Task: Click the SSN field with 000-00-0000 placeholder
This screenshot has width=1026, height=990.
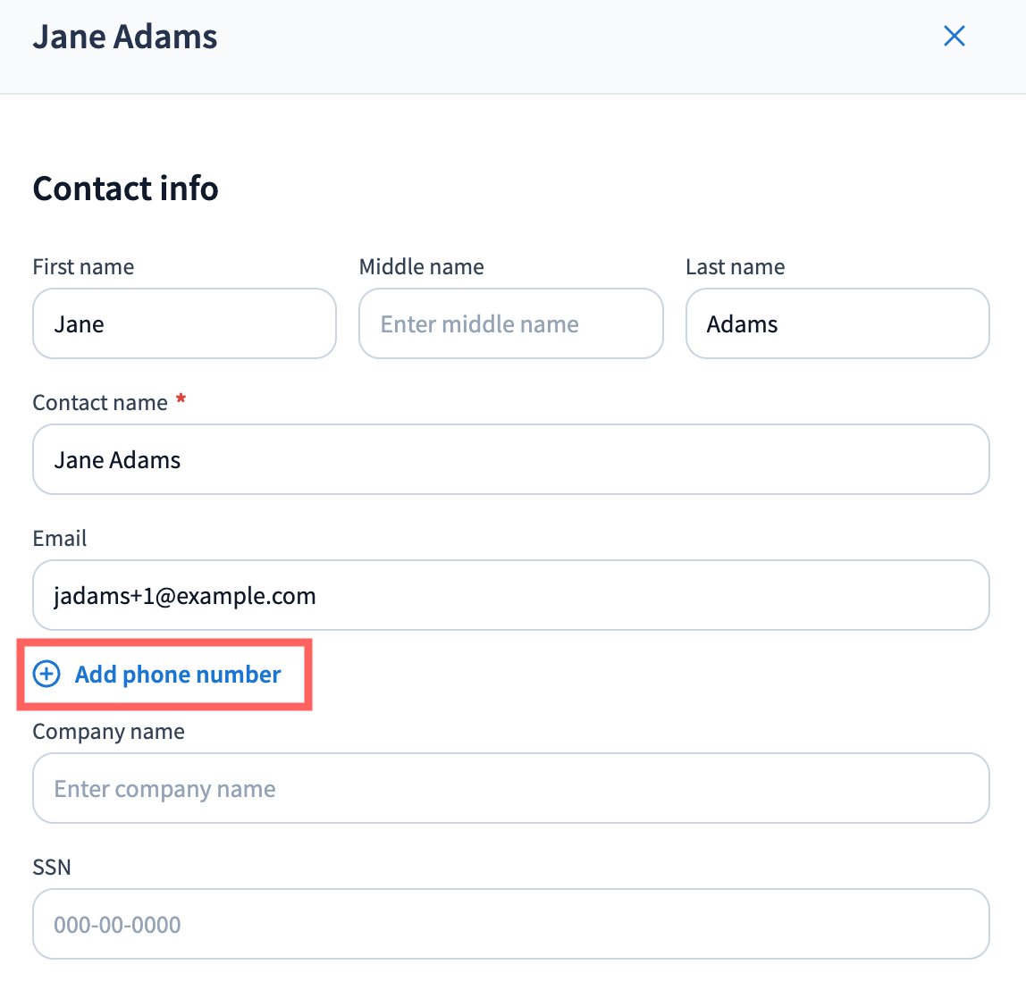Action: [x=510, y=924]
